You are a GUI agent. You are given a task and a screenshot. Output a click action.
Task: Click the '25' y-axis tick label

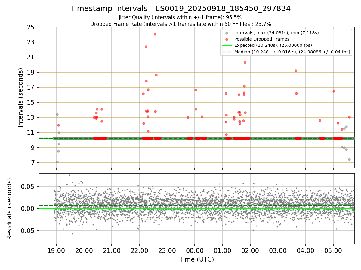[x=31, y=27]
